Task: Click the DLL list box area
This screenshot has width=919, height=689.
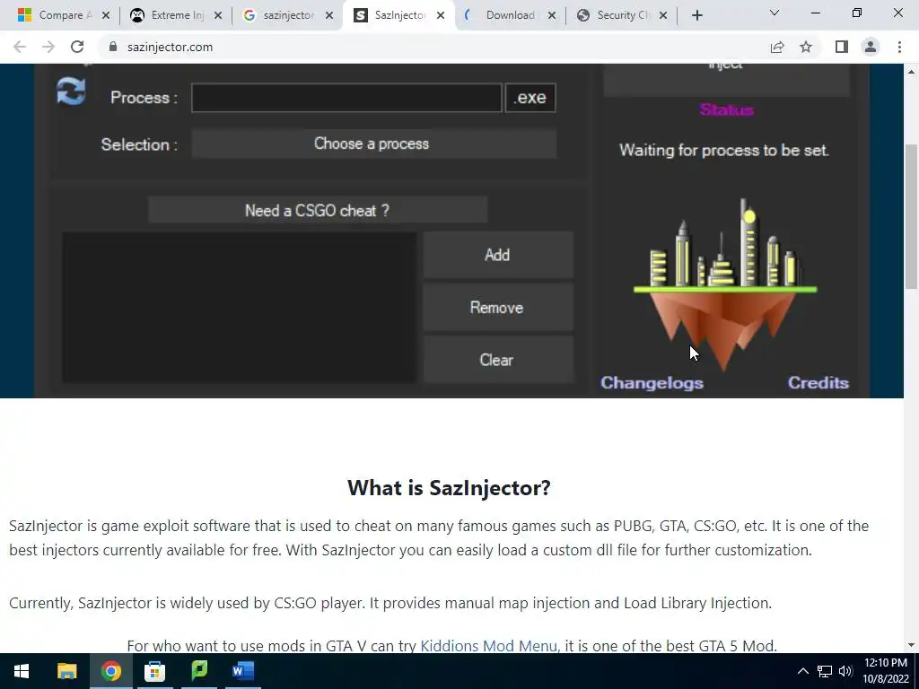Action: (x=239, y=308)
